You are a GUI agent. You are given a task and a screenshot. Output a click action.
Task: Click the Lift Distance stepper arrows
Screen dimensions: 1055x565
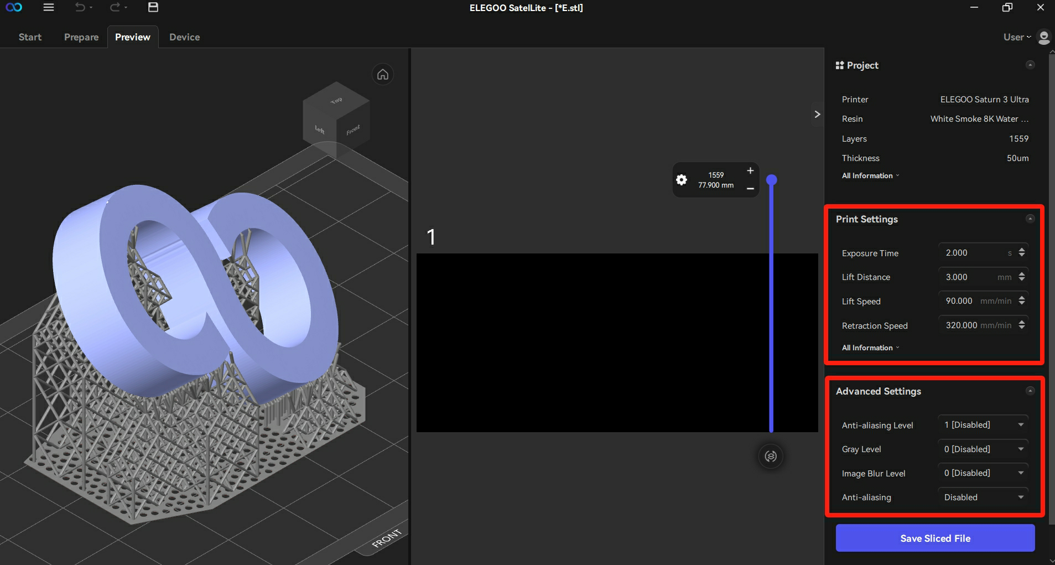pos(1022,276)
